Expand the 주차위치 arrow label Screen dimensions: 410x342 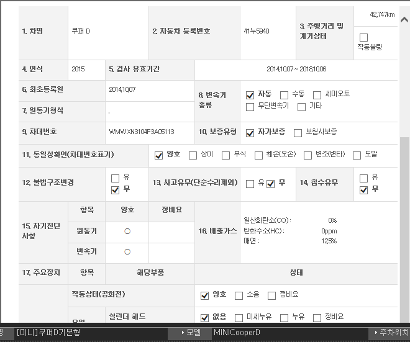pyautogui.click(x=389, y=333)
